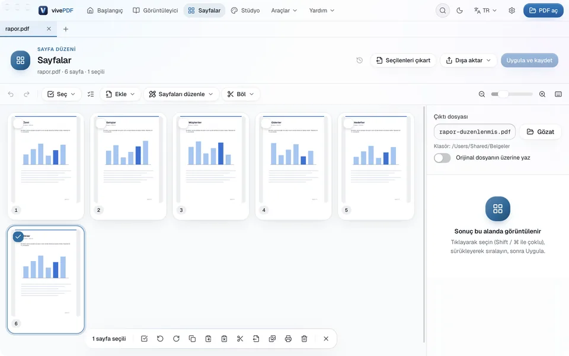Click the list view icon beside zoom

558,94
